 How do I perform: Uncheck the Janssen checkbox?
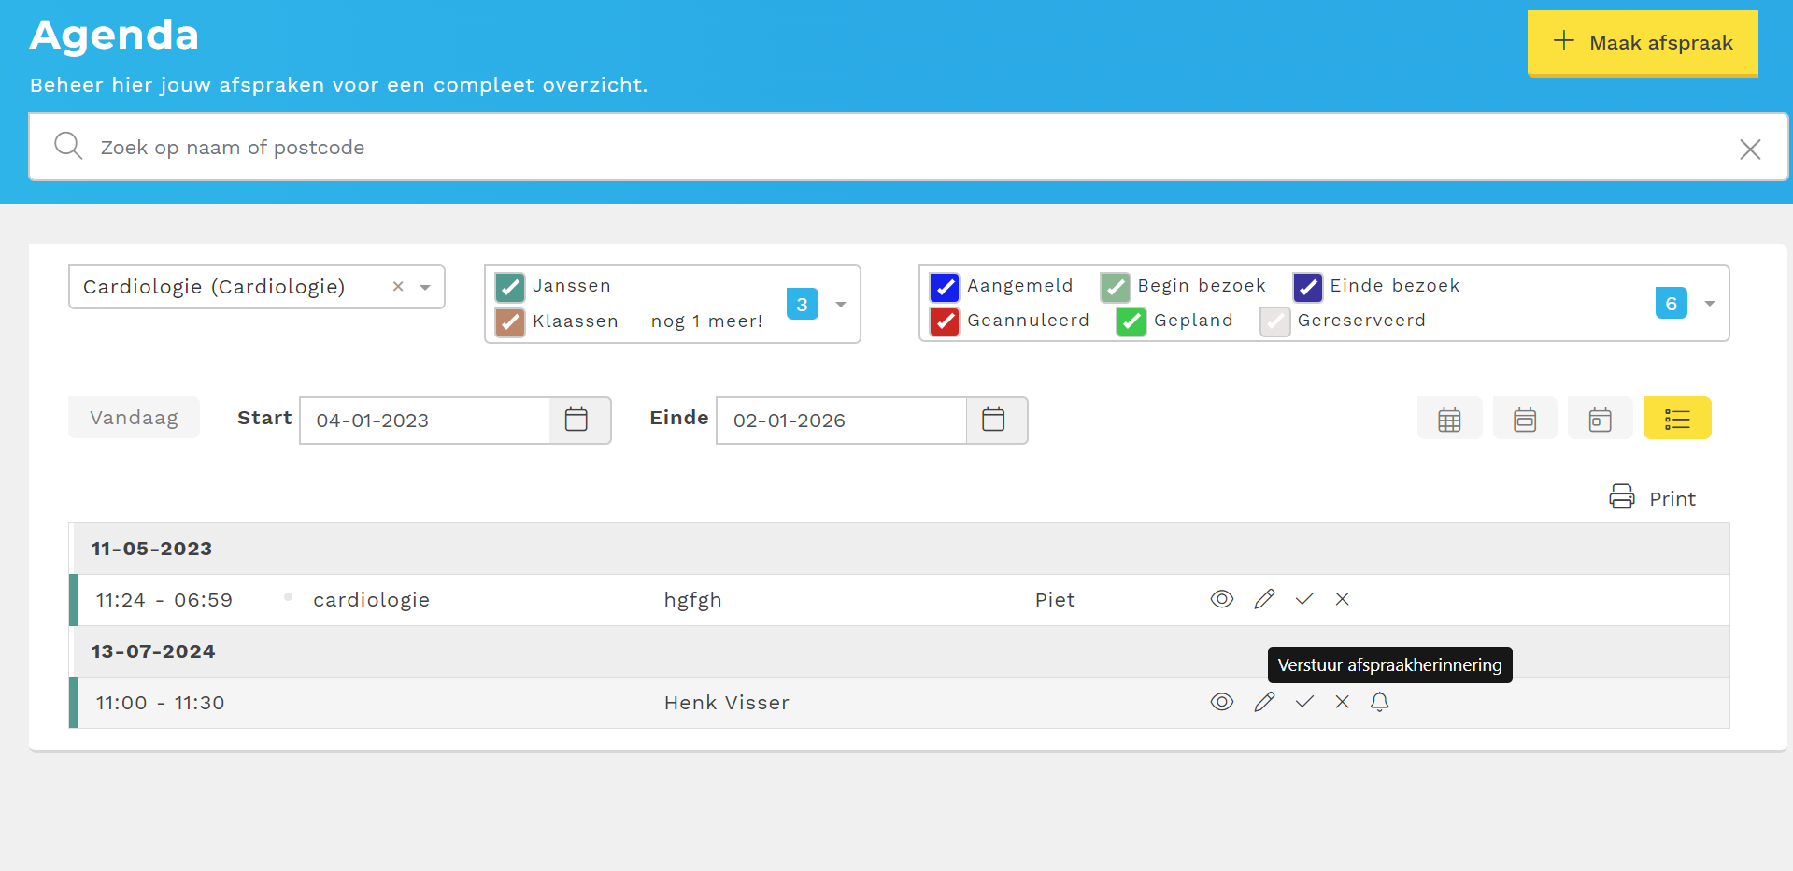[510, 287]
